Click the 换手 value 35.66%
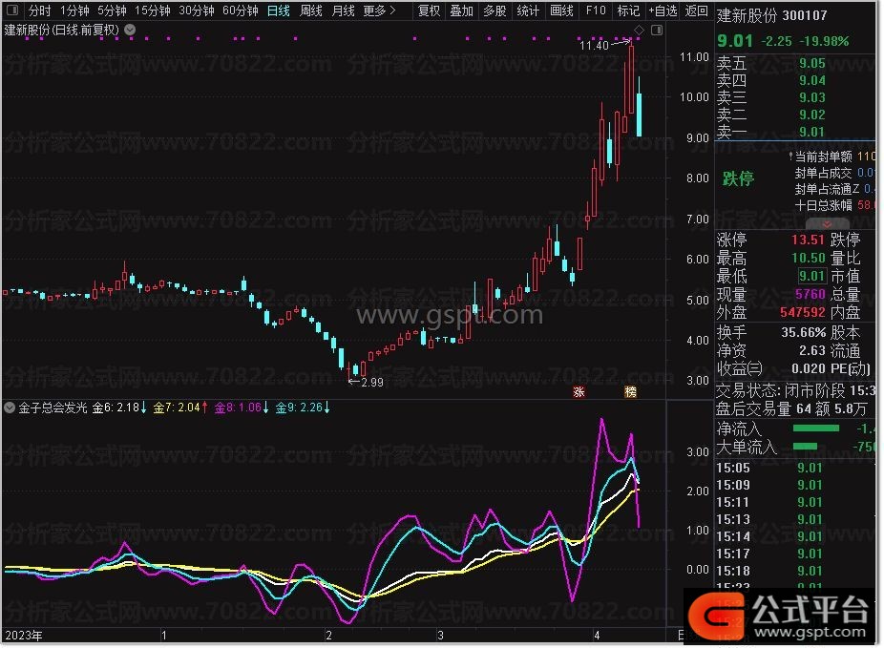The image size is (884, 648). (804, 332)
